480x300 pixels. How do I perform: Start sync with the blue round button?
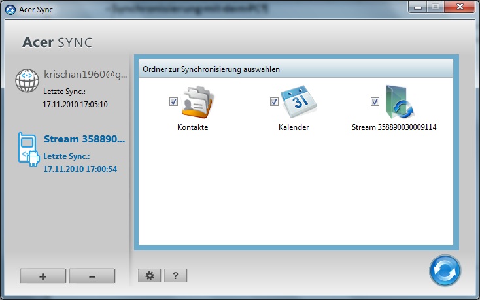pyautogui.click(x=445, y=271)
